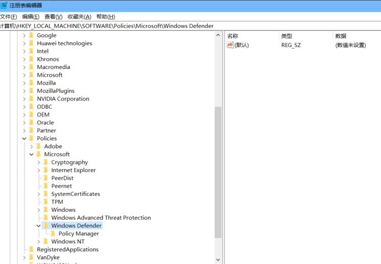
Task: Select the Cryptography key
Action: [69, 162]
